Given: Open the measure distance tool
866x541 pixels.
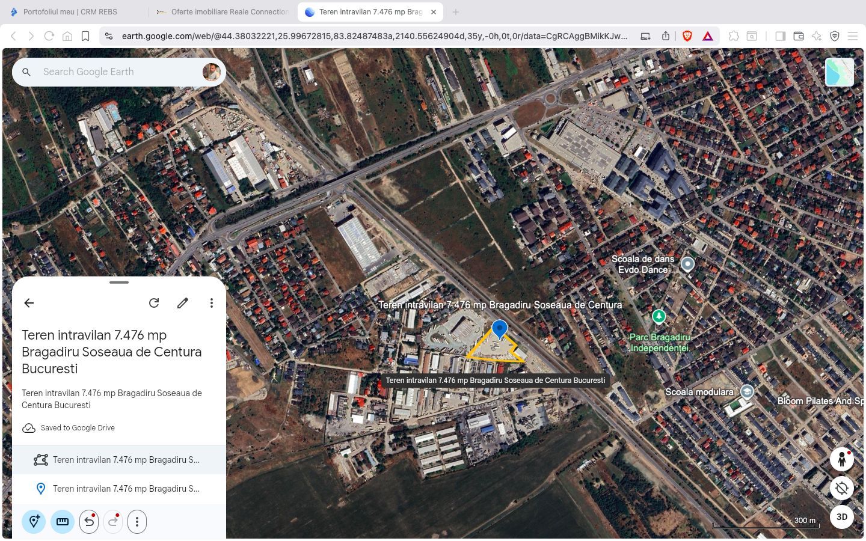Looking at the screenshot, I should 62,521.
